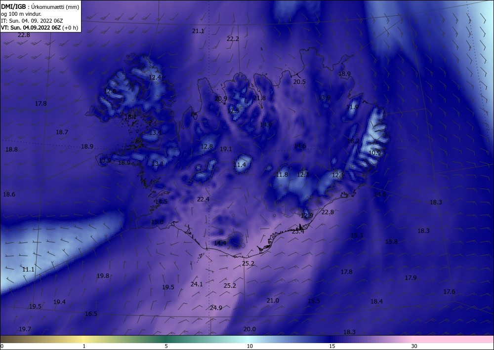Select the 20.0 value label
Viewport: 494px width, 350px height.
coord(249,329)
